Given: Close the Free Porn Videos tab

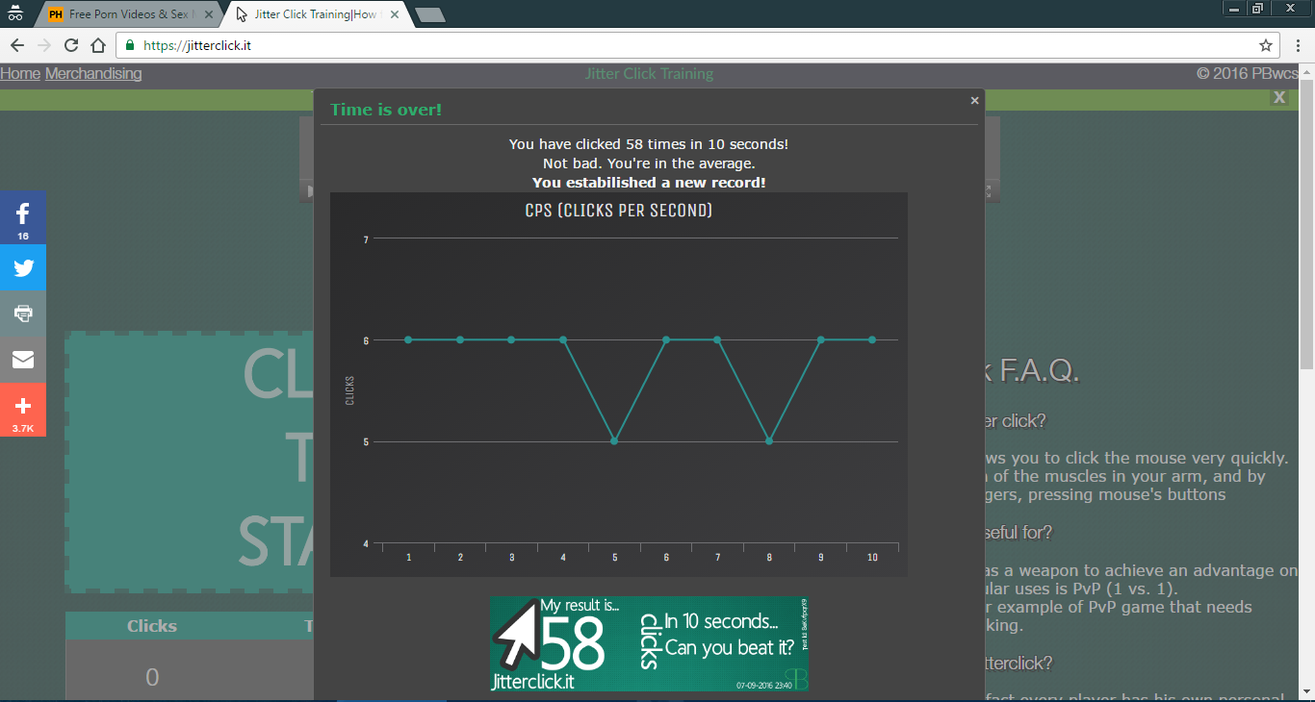Looking at the screenshot, I should 209,14.
